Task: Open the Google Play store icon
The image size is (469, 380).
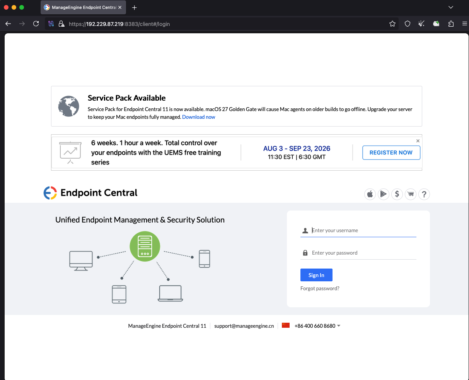Action: point(384,194)
